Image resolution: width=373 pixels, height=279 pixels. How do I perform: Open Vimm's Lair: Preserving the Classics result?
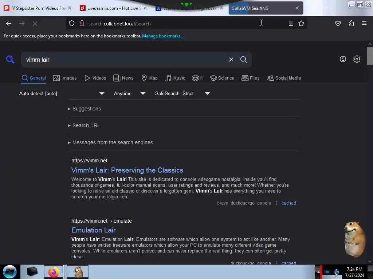[x=127, y=170]
